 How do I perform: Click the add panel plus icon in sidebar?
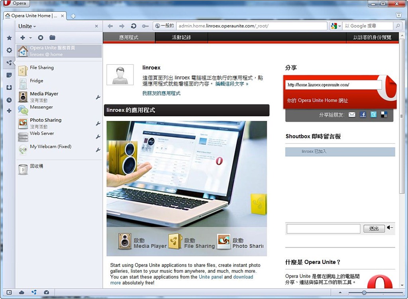click(x=9, y=111)
